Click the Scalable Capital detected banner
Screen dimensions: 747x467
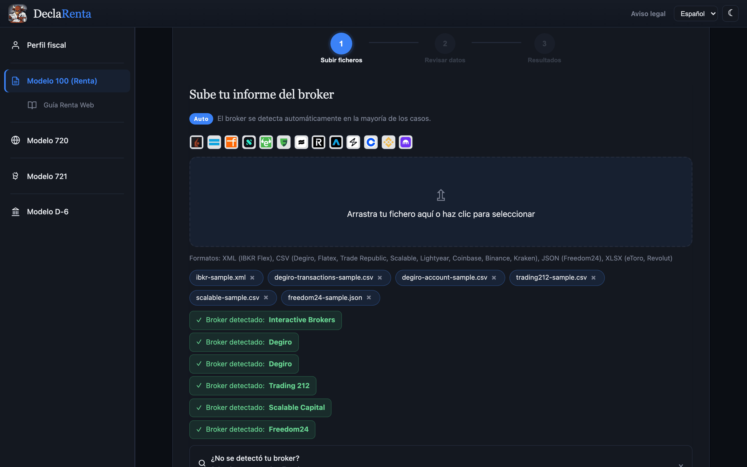[x=260, y=408]
